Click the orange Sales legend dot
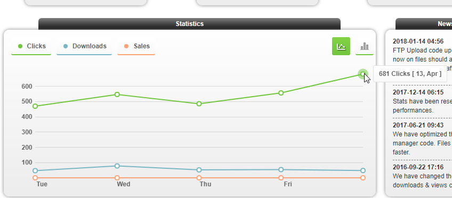This screenshot has height=198, width=452. coord(126,46)
